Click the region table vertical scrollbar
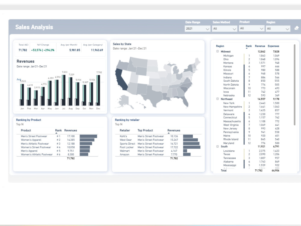 click(294, 85)
